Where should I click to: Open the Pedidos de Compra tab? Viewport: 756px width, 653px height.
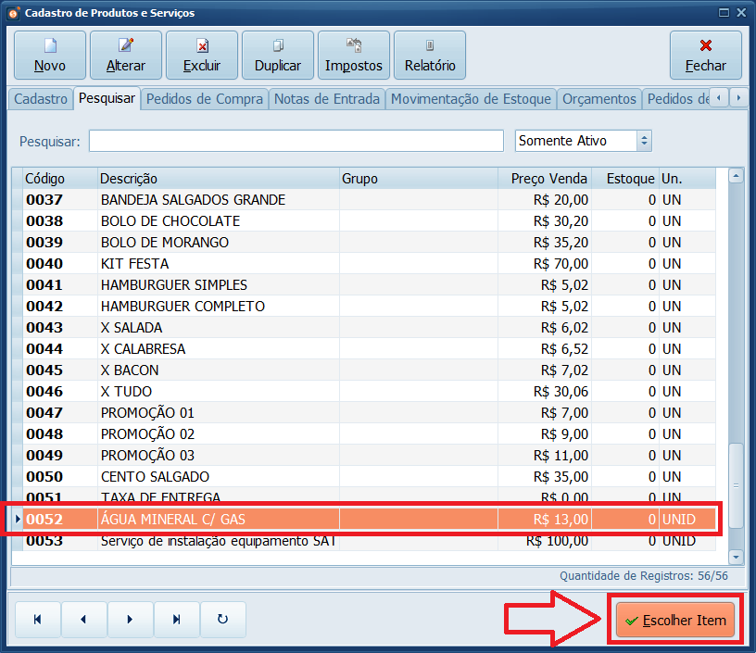tap(205, 99)
